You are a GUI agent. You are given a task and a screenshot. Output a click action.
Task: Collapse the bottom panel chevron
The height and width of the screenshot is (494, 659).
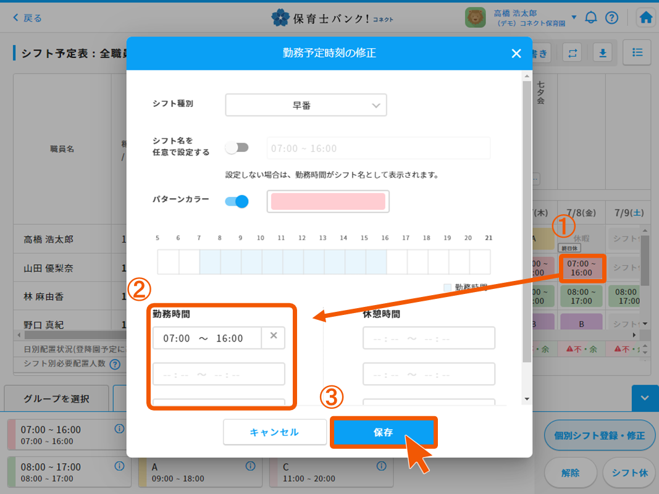[645, 398]
